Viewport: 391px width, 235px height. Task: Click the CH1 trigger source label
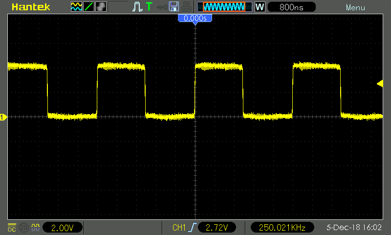coord(179,228)
